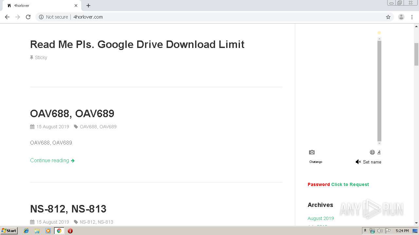Open network icon in system tray
This screenshot has width=419, height=235.
(x=372, y=231)
